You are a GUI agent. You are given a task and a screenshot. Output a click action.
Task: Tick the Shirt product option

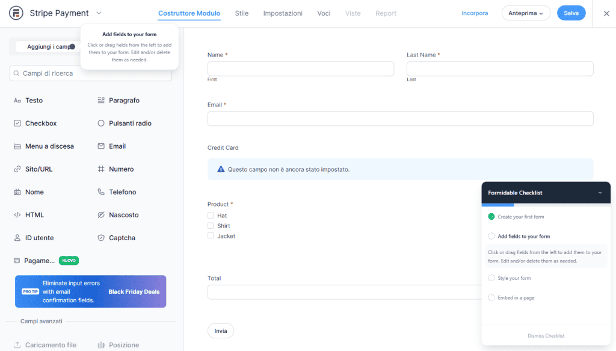pyautogui.click(x=211, y=226)
